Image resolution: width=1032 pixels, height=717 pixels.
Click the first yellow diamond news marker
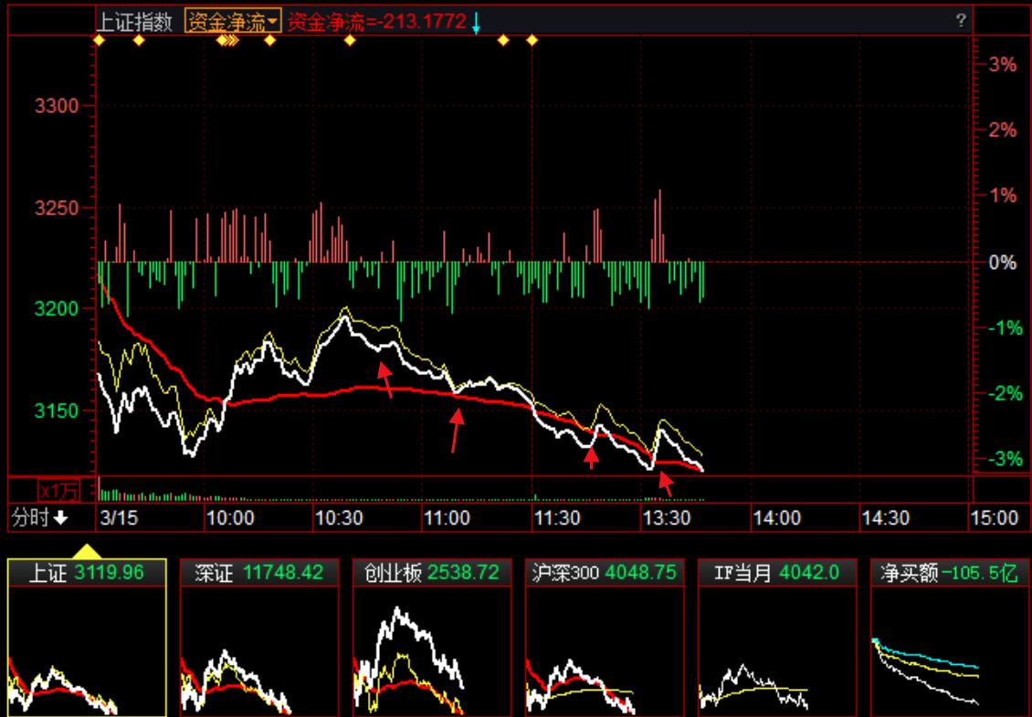tap(99, 40)
